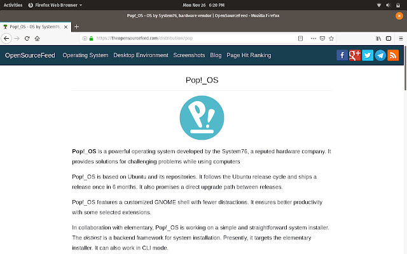Screen dimensions: 407x254
Task: Open the Telegram social icon
Action: point(380,55)
